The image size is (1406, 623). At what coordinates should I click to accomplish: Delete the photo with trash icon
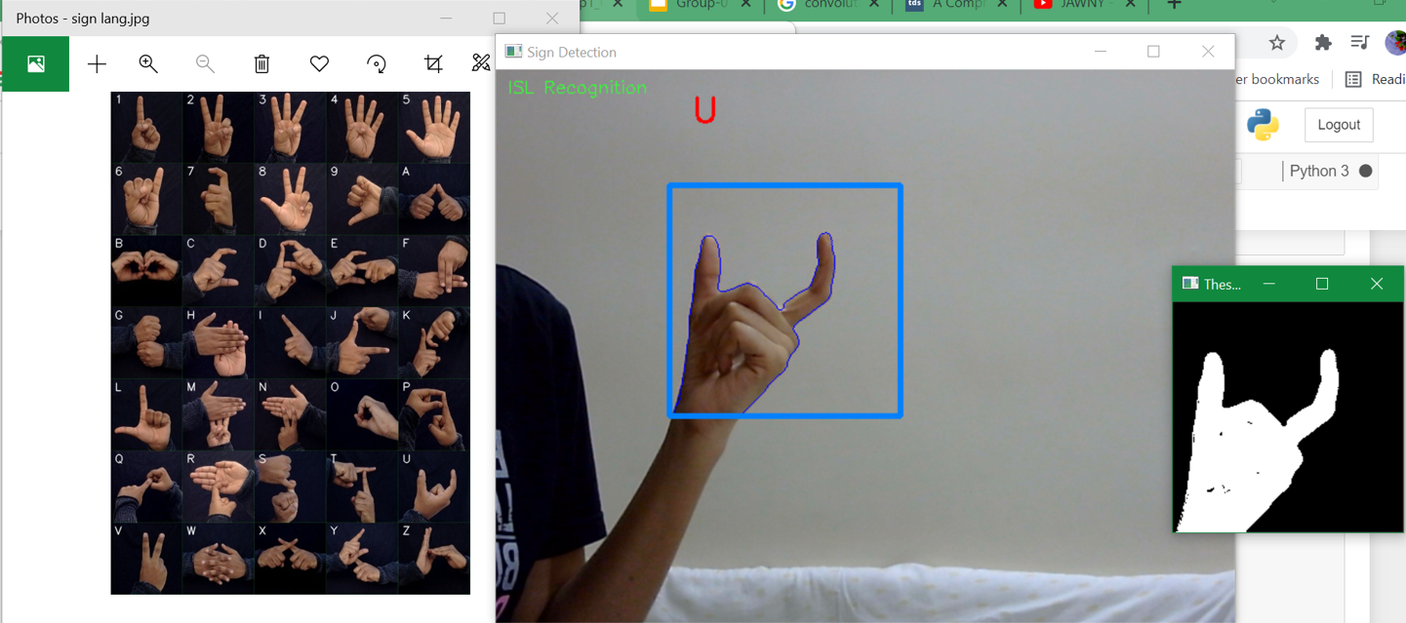click(261, 64)
